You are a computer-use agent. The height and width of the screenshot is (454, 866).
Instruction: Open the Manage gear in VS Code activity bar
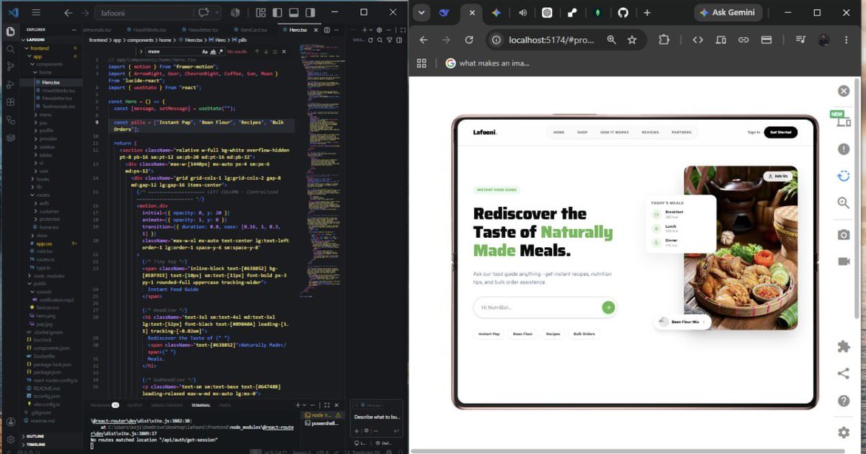pos(10,439)
